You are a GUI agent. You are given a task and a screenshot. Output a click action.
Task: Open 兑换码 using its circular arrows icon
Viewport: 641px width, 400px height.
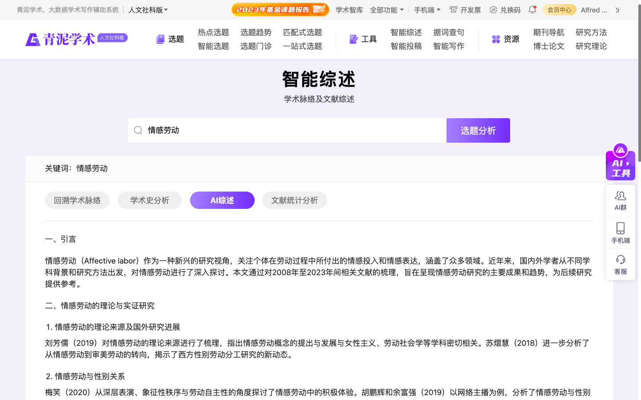pyautogui.click(x=492, y=9)
